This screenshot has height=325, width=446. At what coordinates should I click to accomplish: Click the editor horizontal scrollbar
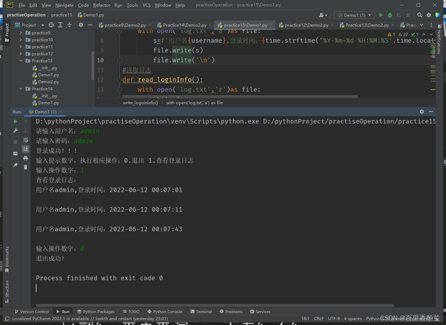pos(240,96)
